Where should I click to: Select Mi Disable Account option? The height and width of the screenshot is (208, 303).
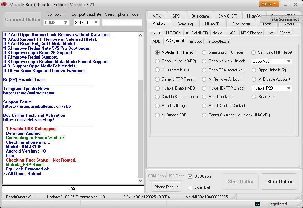[x=254, y=79]
